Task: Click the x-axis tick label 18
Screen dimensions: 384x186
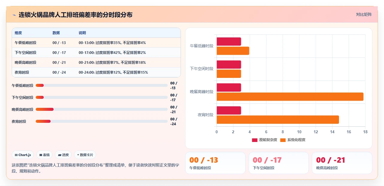Action: [365, 132]
